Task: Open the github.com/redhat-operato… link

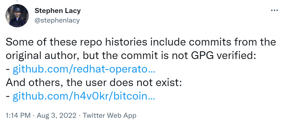Action: click(84, 69)
